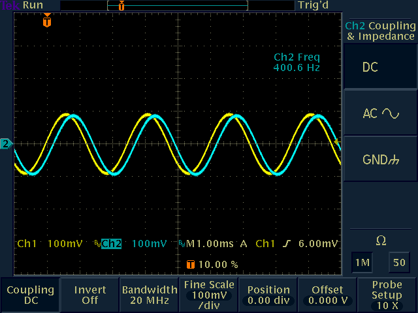Open the Coupling DC bottom menu
418x313 pixels.
[x=30, y=295]
